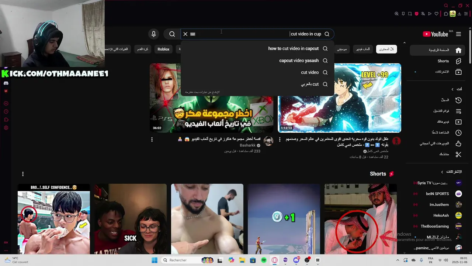This screenshot has height=266, width=472.
Task: Choose suggestion 'cut بالعربي'
Action: pyautogui.click(x=257, y=84)
